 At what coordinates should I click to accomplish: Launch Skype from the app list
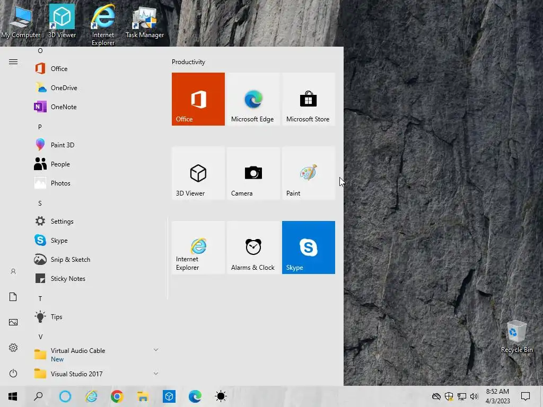pos(97,240)
